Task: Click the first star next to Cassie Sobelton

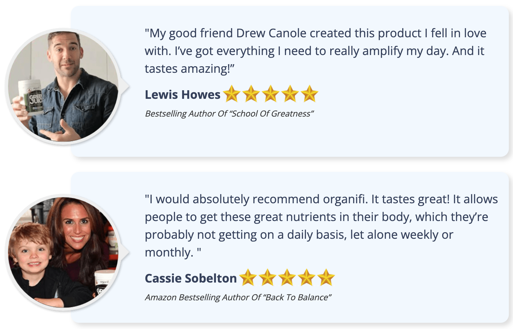Action: (x=248, y=278)
